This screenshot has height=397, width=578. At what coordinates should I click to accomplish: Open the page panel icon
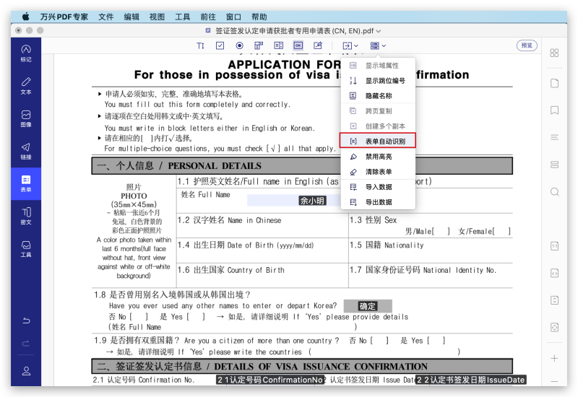pyautogui.click(x=554, y=83)
